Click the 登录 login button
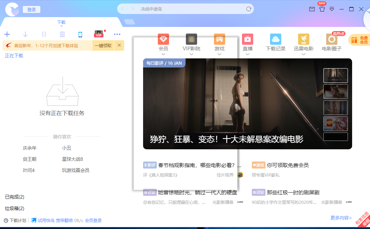This screenshot has height=229, width=370. coord(31,9)
